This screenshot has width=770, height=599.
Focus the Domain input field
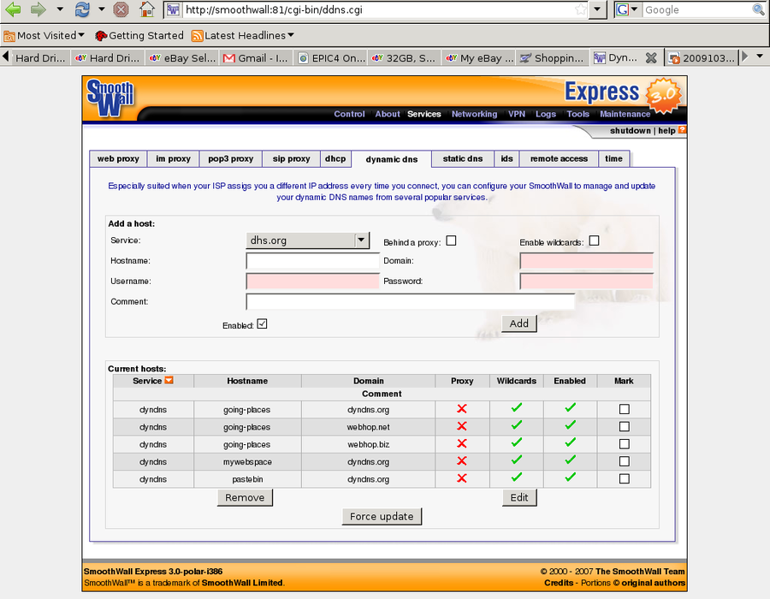(x=586, y=261)
